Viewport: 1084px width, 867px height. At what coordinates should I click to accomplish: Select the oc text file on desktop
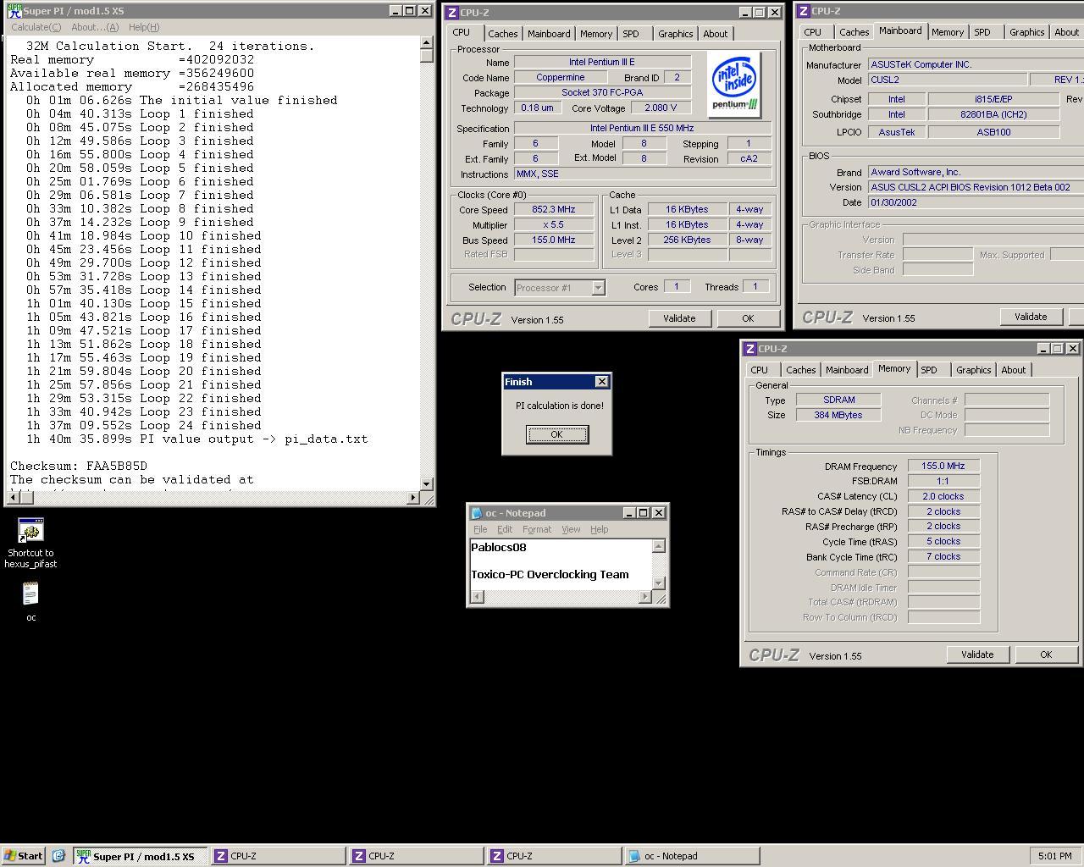click(x=30, y=594)
